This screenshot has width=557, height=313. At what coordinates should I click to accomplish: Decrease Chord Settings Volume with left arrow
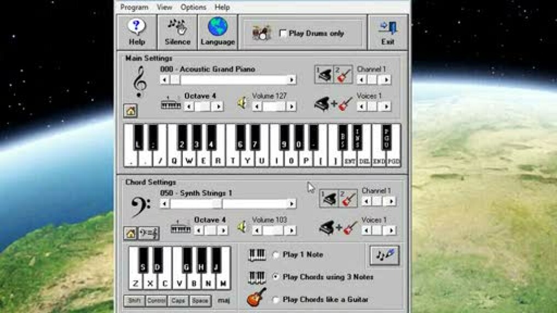[x=257, y=231]
